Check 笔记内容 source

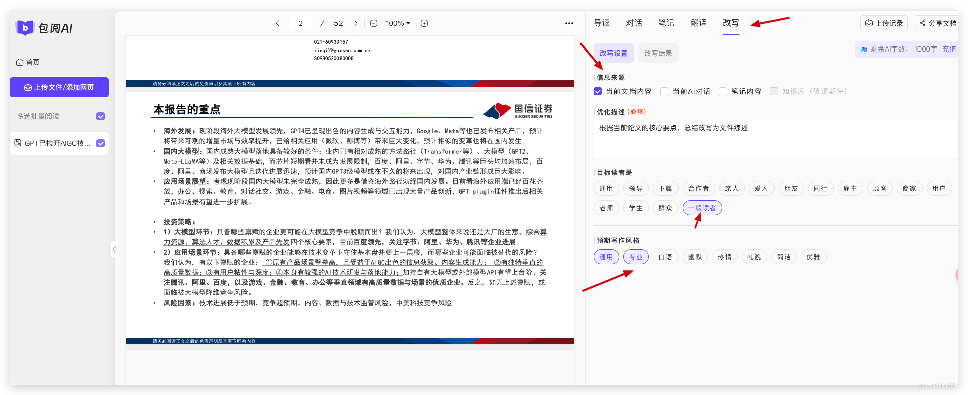tap(723, 91)
